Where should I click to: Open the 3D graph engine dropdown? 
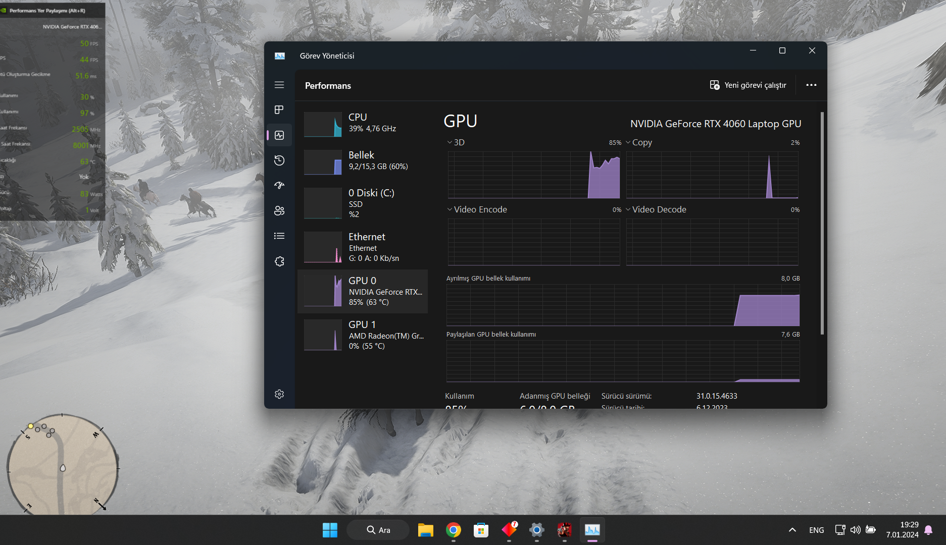point(456,142)
